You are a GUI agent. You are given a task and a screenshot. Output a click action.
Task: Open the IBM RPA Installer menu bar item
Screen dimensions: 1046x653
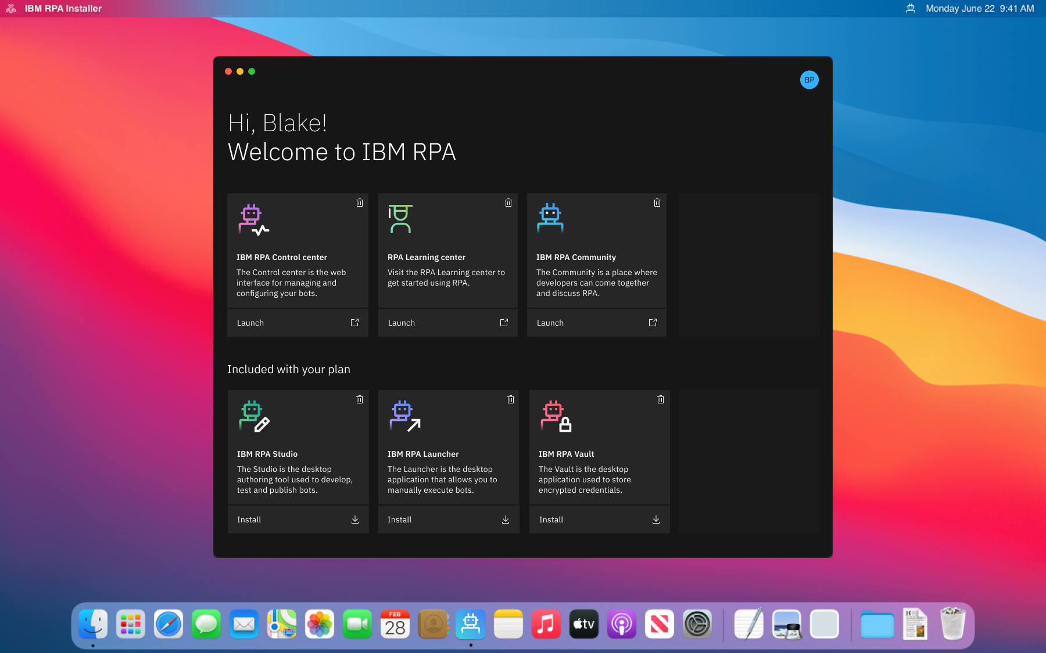point(63,8)
